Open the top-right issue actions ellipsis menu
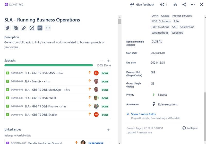This screenshot has width=206, height=144. click(193, 4)
